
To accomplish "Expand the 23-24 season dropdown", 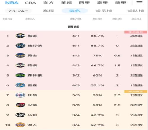I will 18,11.
